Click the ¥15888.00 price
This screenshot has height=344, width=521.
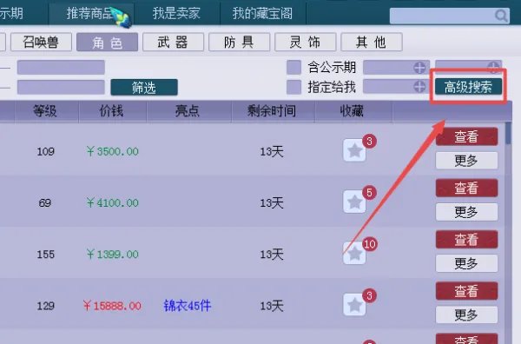pyautogui.click(x=112, y=306)
